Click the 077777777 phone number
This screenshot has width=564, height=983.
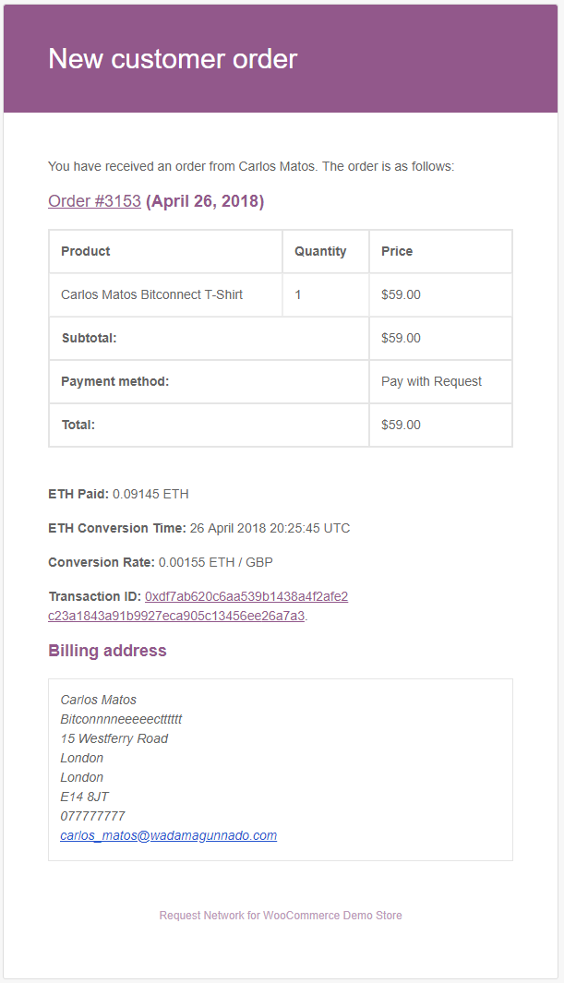92,816
